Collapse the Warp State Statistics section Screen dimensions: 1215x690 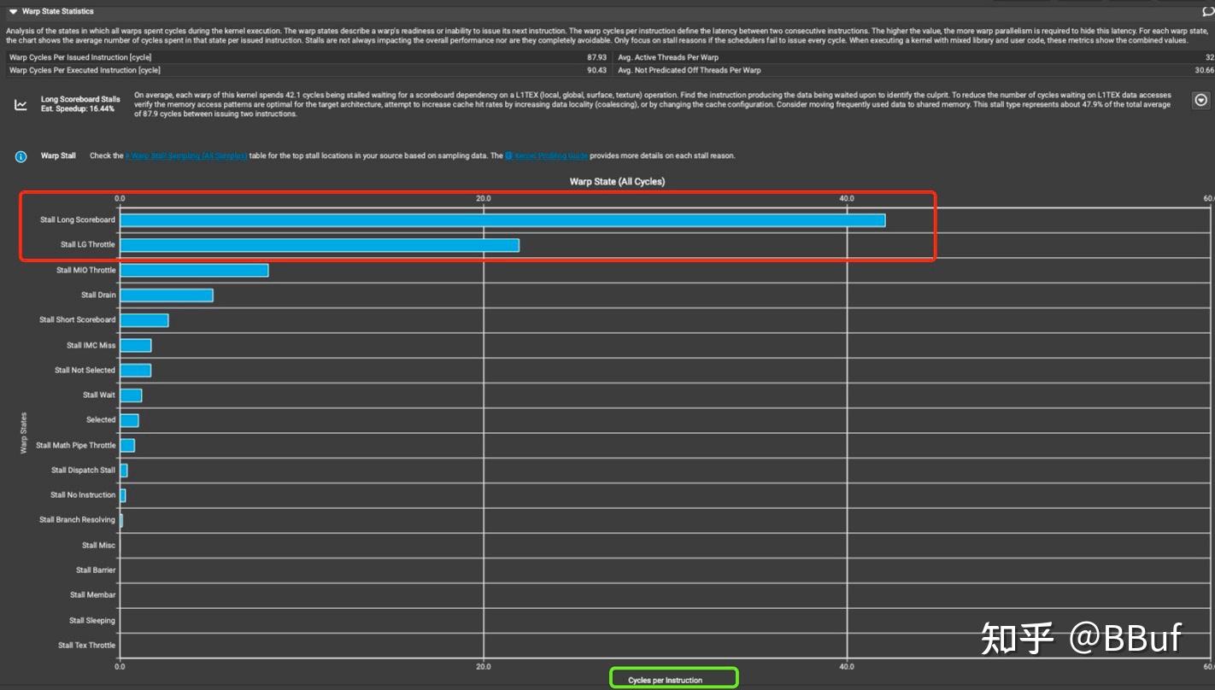coord(13,11)
